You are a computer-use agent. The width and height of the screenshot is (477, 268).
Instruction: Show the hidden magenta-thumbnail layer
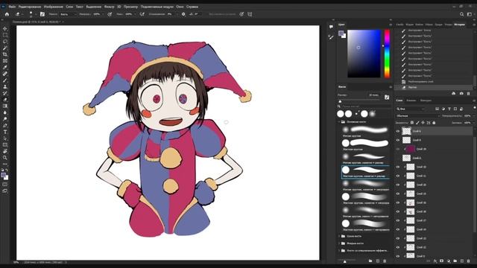click(x=398, y=149)
